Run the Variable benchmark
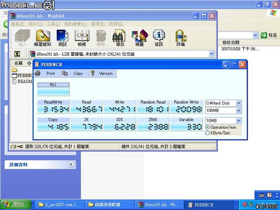280x210 pixels. tap(186, 124)
